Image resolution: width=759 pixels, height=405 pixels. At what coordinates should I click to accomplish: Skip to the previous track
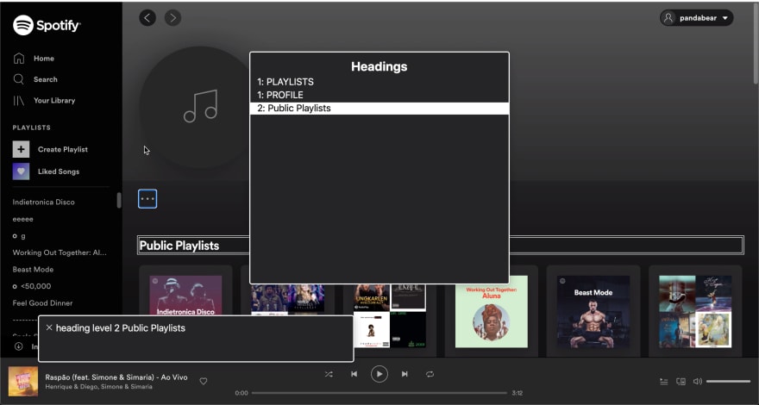(x=354, y=374)
